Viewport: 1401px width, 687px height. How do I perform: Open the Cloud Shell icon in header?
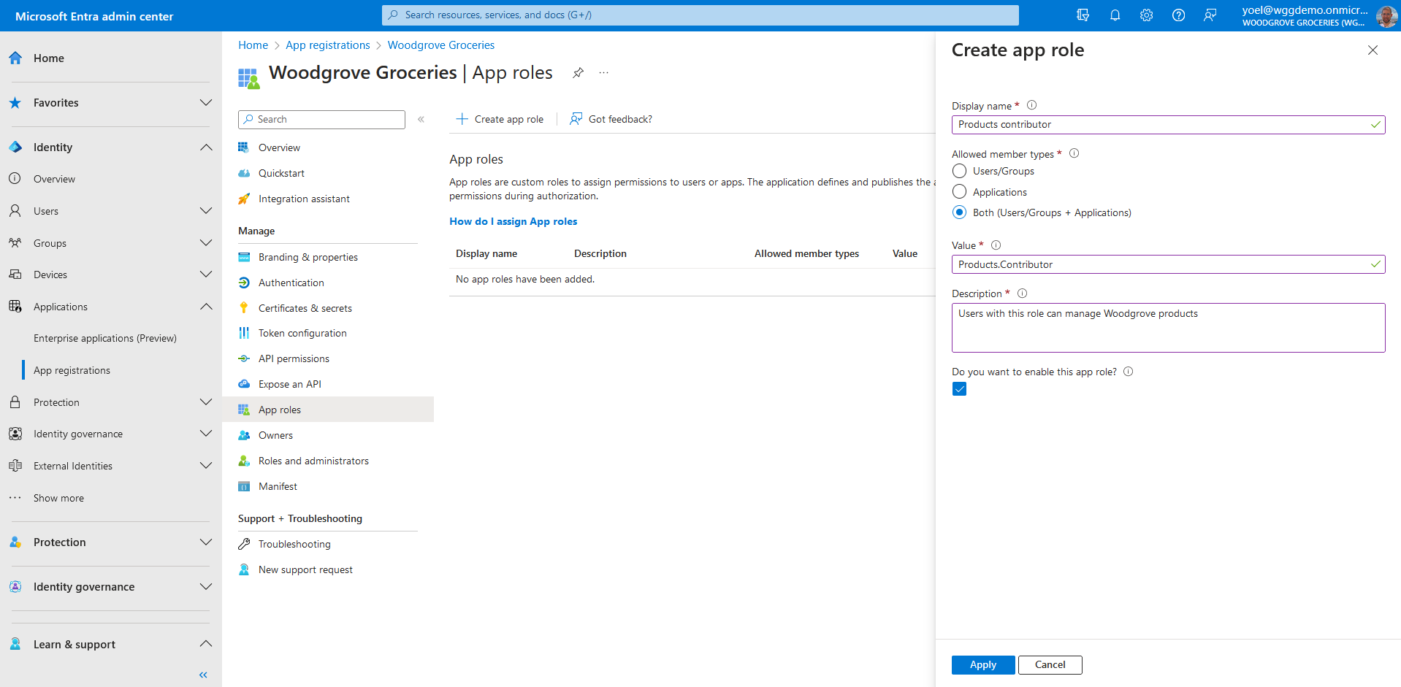(1083, 15)
